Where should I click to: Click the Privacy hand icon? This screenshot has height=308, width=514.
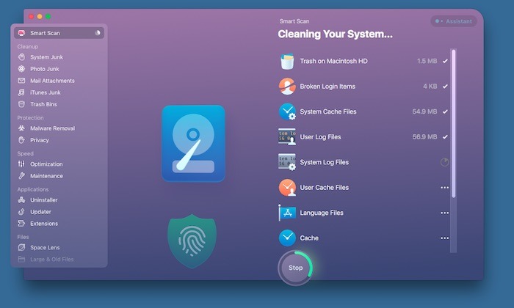[21, 140]
